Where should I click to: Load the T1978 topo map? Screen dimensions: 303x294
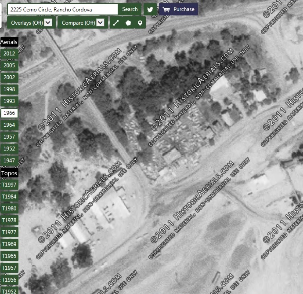tap(9, 220)
